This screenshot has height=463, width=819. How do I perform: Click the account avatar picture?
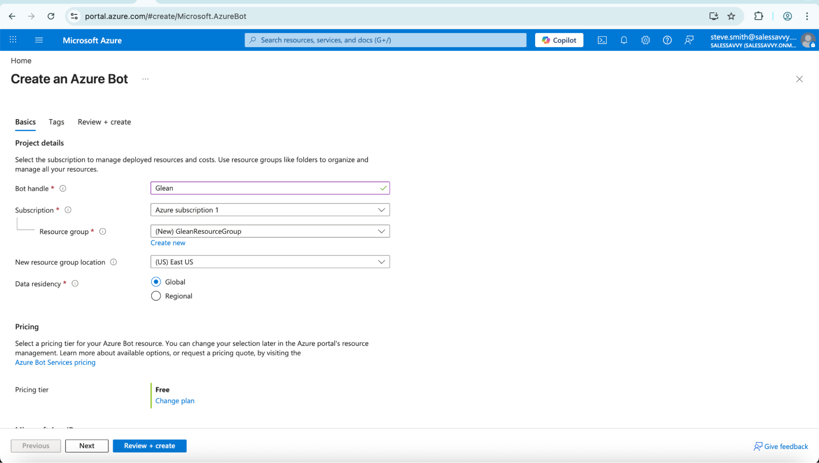tap(808, 40)
